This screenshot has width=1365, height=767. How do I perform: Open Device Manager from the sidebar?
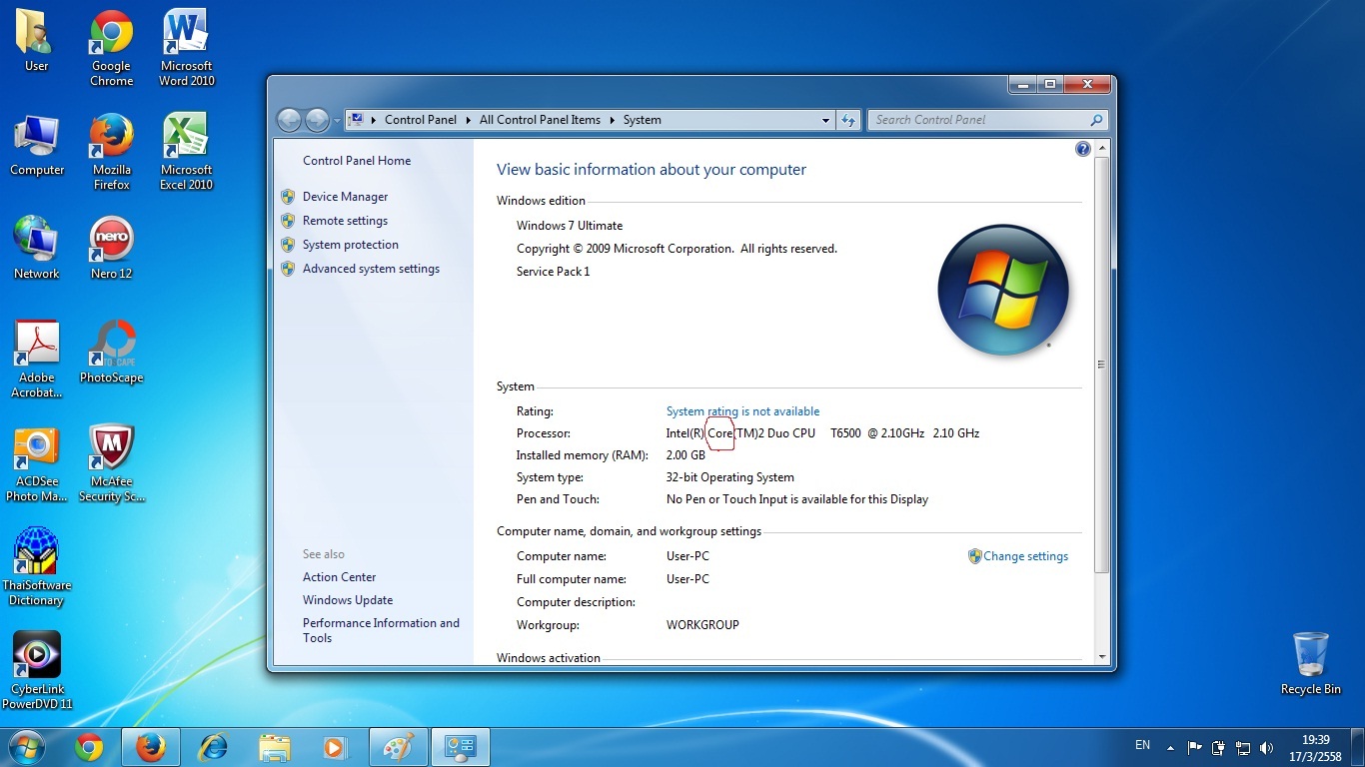point(345,197)
